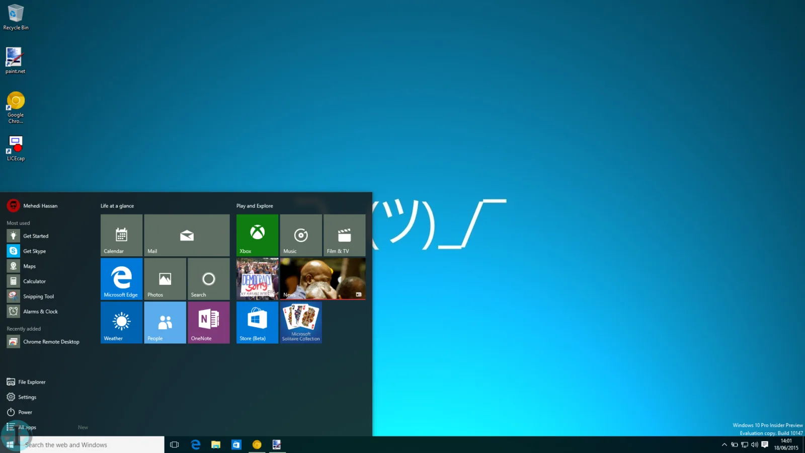
Task: Open the Action Center notifications icon
Action: click(x=765, y=444)
